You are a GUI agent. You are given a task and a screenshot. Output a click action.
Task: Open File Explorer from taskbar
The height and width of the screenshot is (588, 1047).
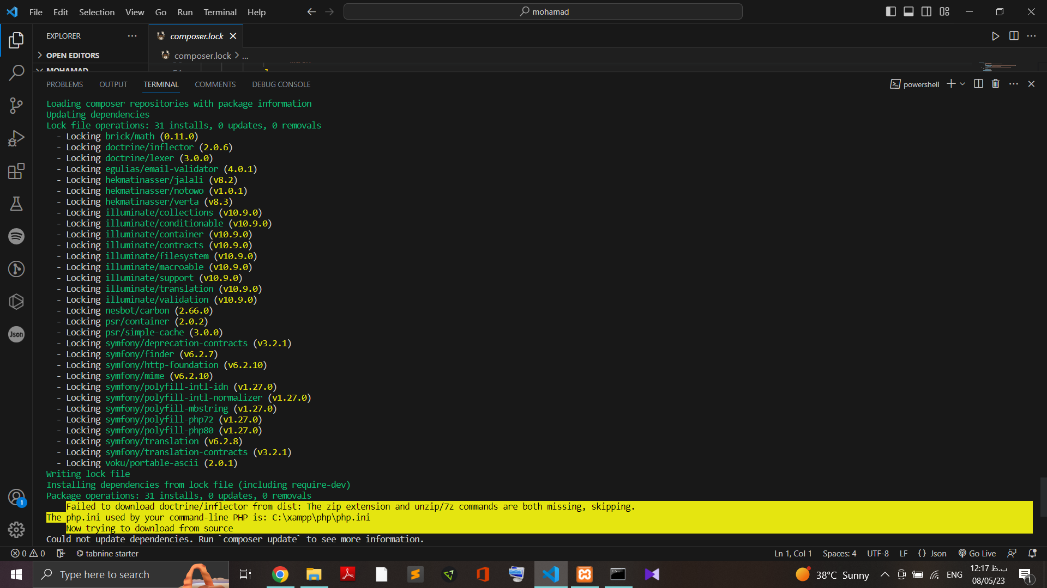point(314,574)
